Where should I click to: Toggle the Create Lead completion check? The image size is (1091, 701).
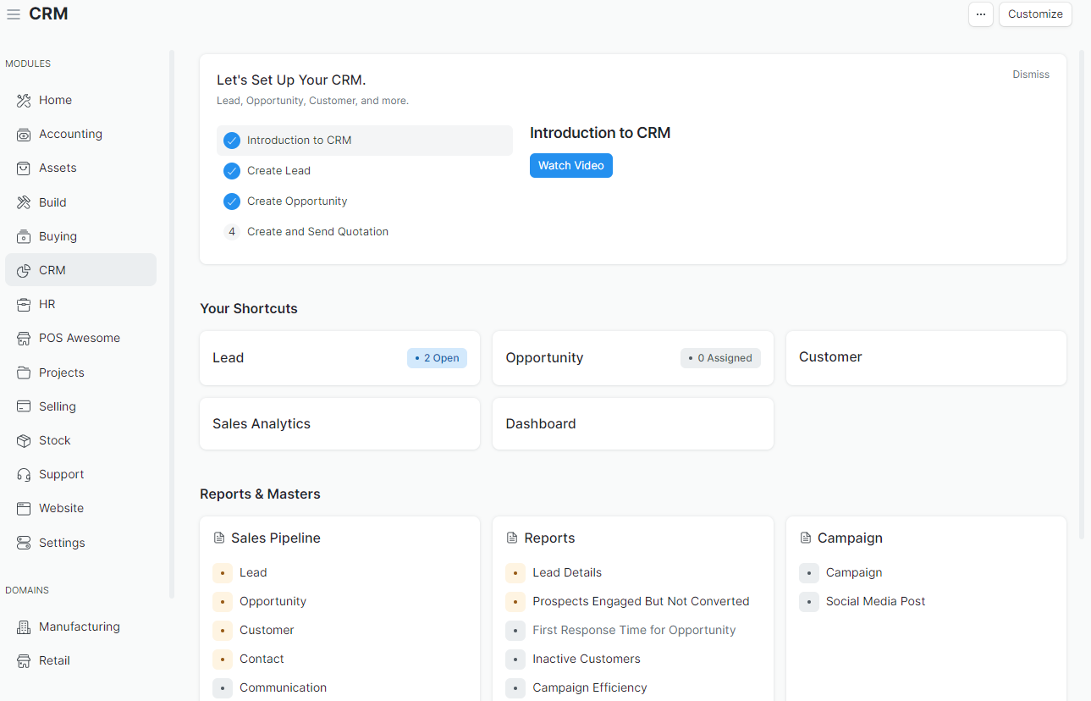231,171
